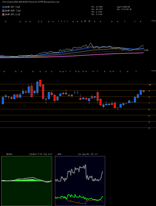Select the MACD '(12,26,9) 7.78, 7.61, 0.17' values
The width and height of the screenshot is (156, 206).
40,154
